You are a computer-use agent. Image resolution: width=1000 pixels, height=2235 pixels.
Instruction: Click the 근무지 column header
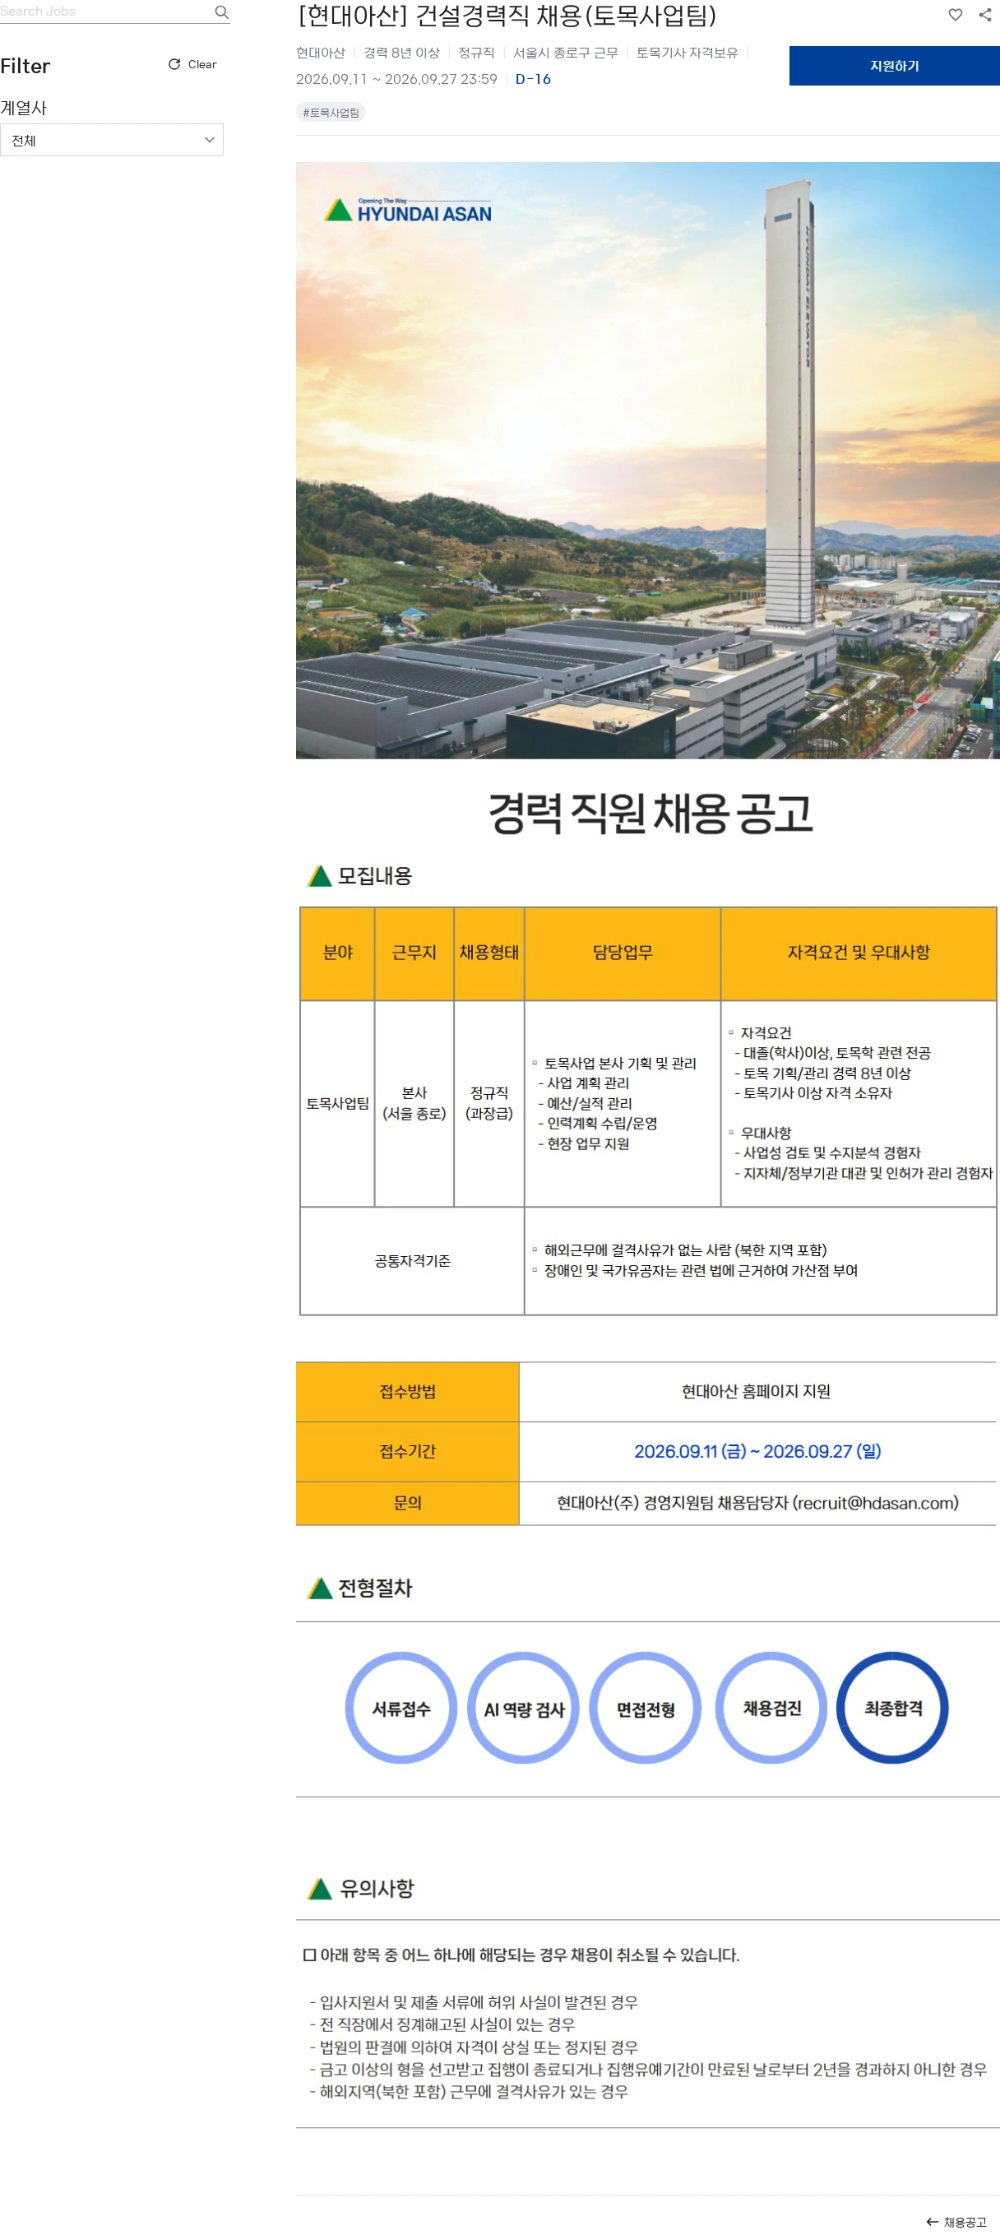(414, 953)
